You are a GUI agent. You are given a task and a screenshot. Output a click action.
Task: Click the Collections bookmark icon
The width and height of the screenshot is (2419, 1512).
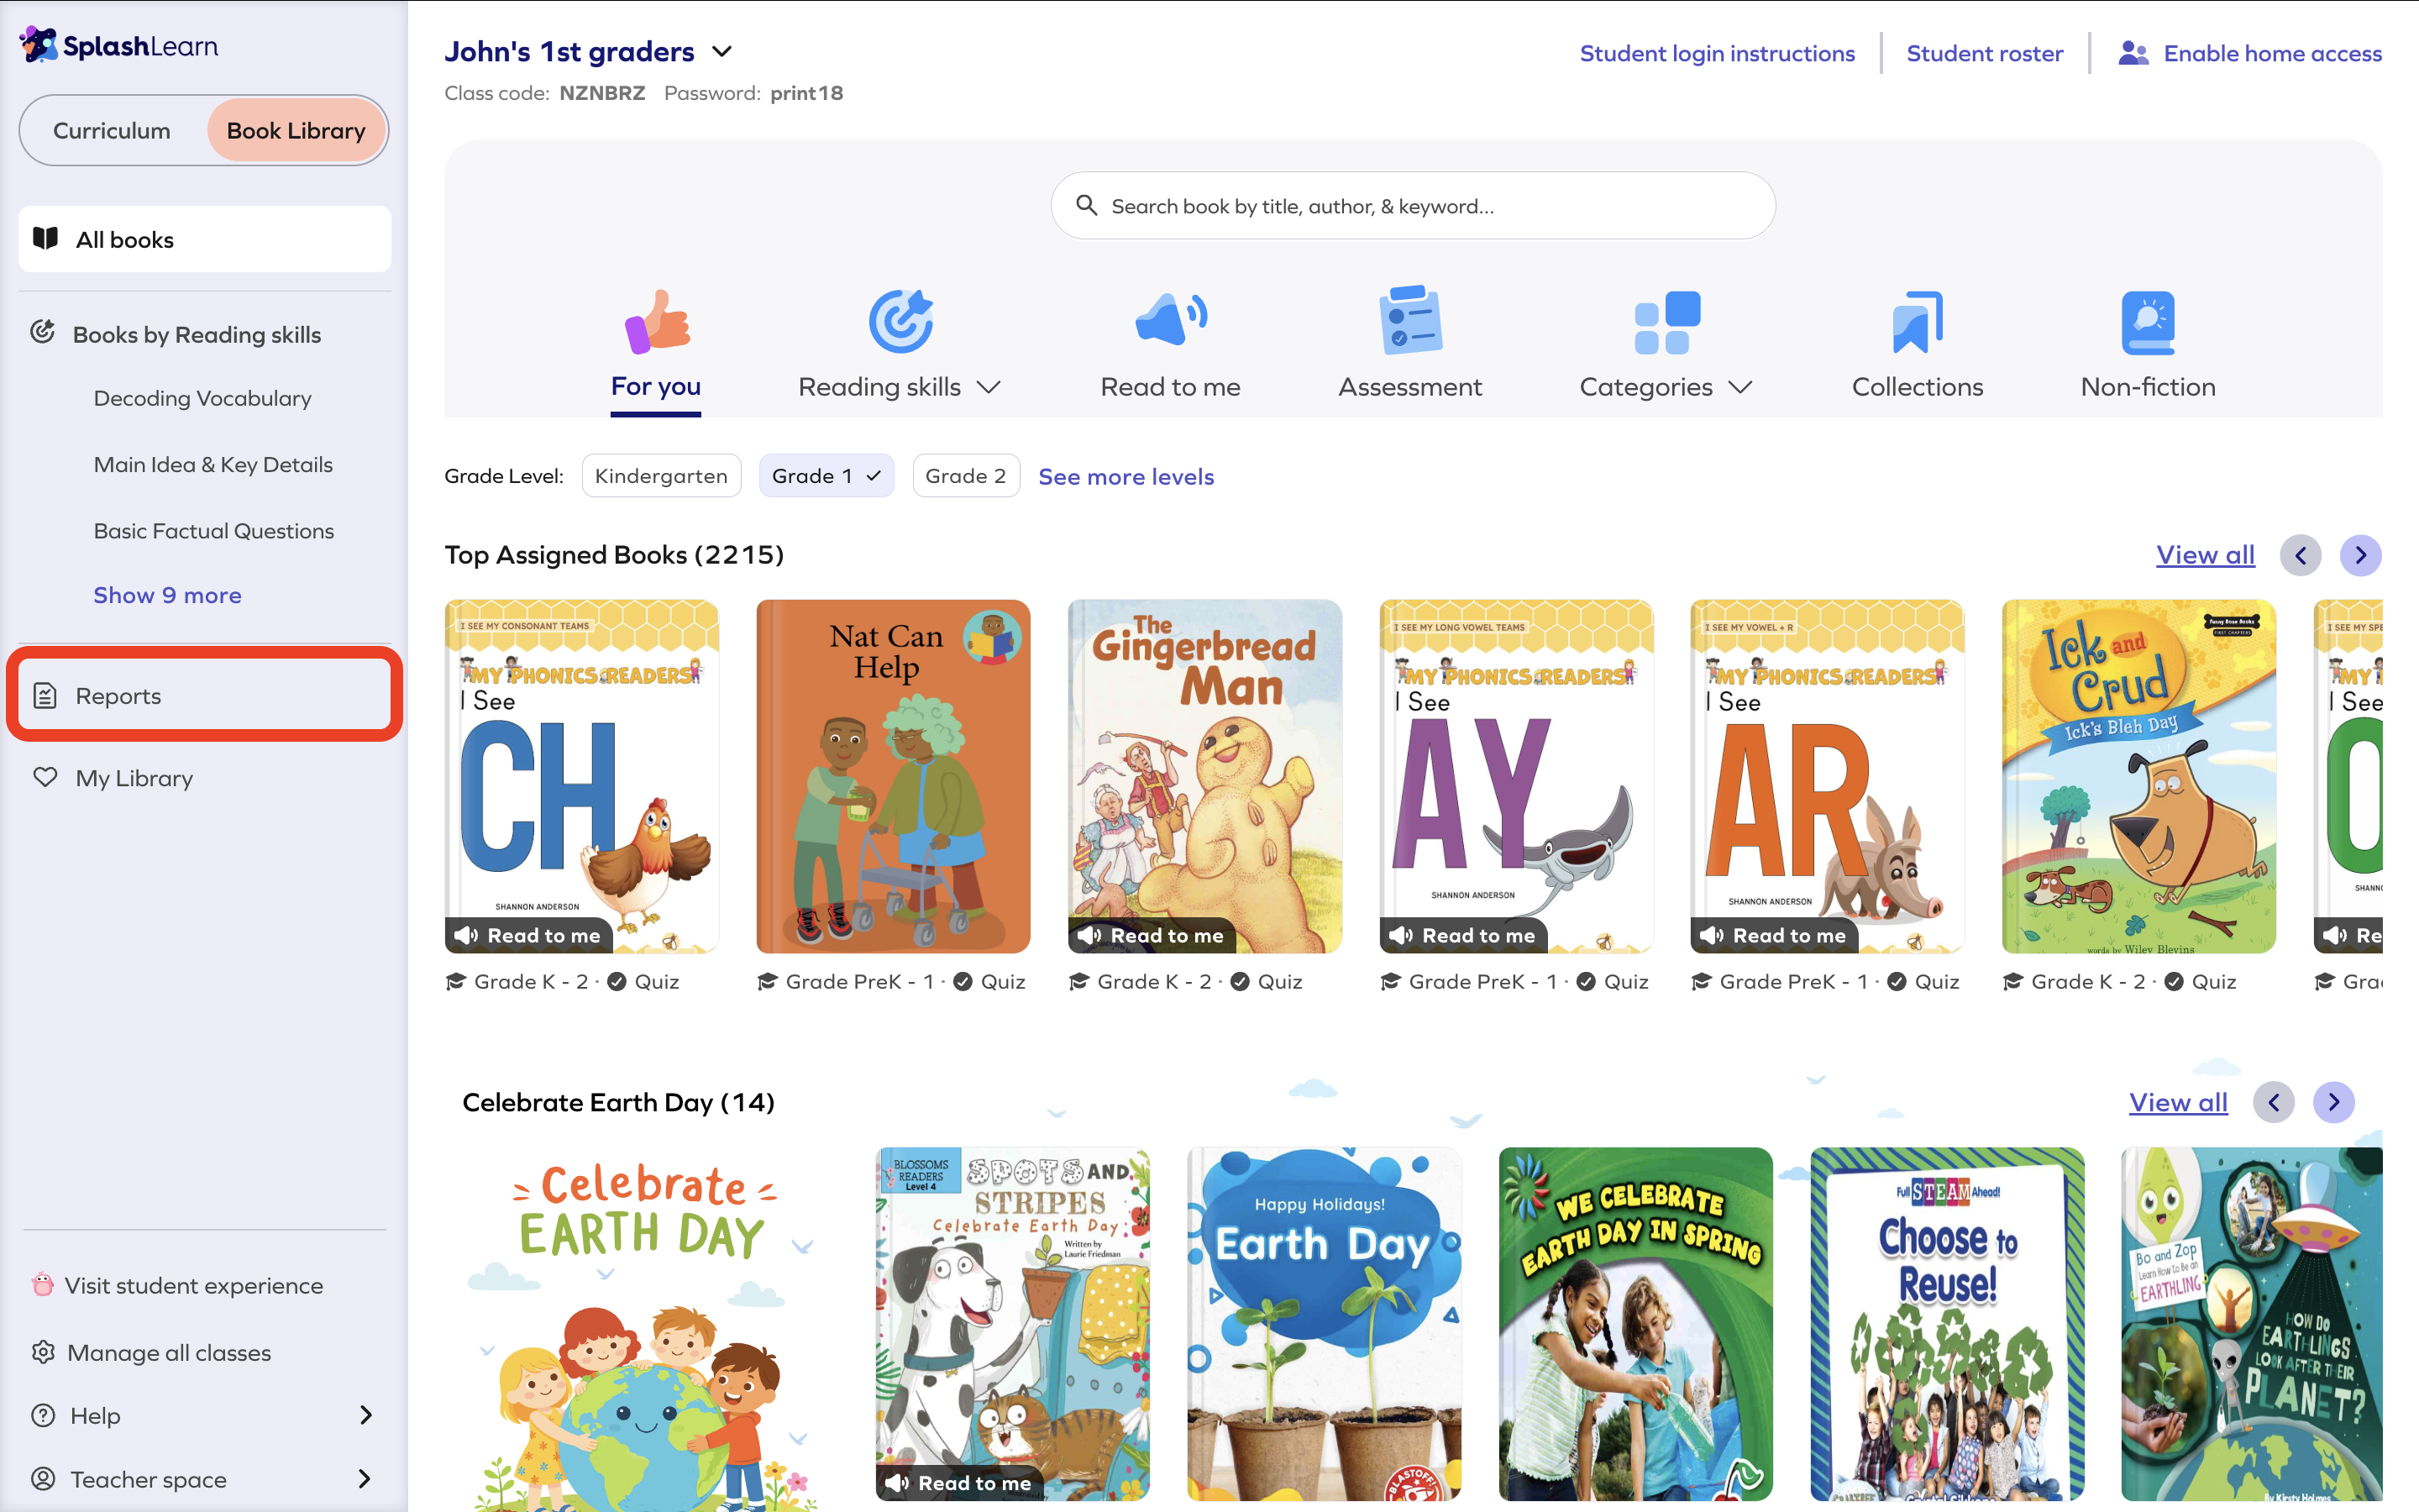tap(1918, 322)
